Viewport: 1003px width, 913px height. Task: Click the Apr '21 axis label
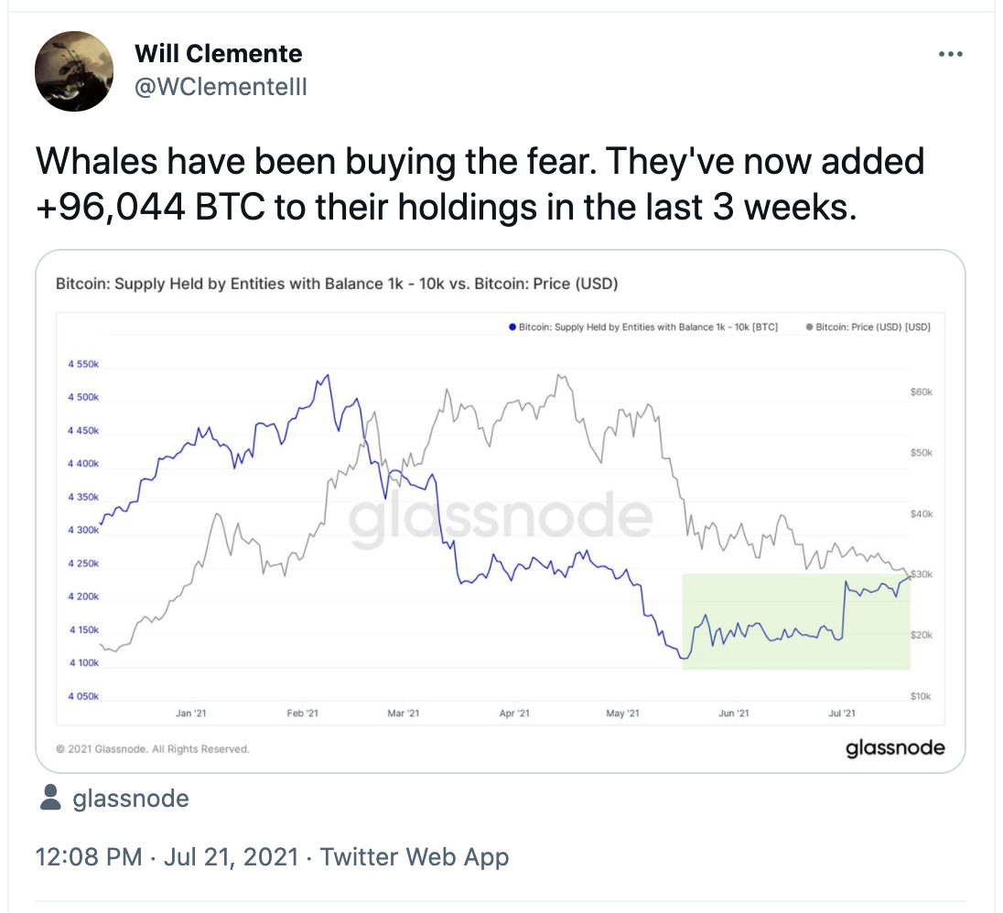tap(516, 714)
